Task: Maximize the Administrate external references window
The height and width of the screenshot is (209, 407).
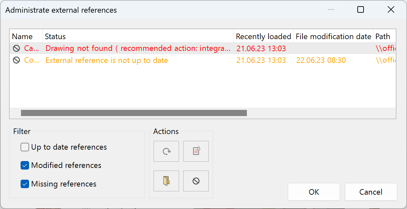Action: click(361, 10)
